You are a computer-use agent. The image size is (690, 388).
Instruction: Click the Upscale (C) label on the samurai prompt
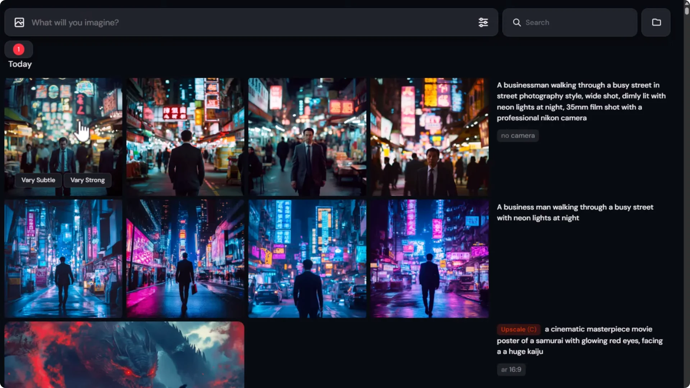pyautogui.click(x=518, y=329)
